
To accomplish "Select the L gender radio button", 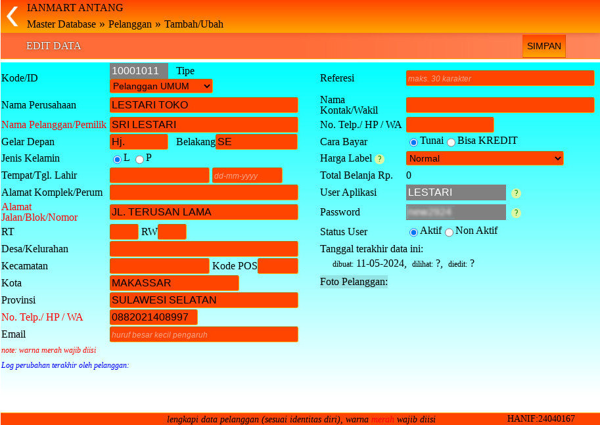I will (117, 159).
